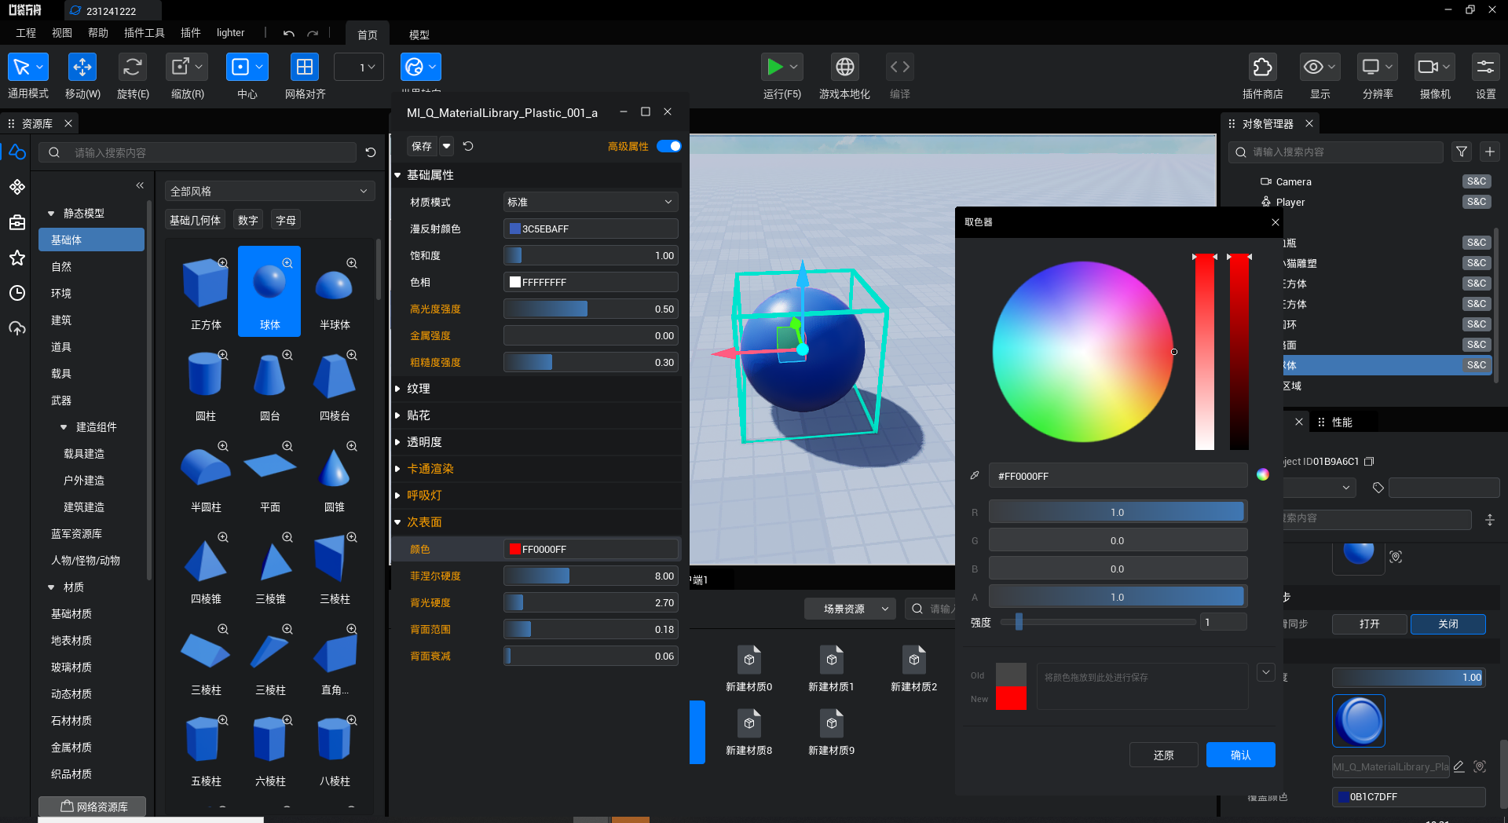The height and width of the screenshot is (823, 1508).
Task: Pick the eyedropper in color picker
Action: [975, 475]
